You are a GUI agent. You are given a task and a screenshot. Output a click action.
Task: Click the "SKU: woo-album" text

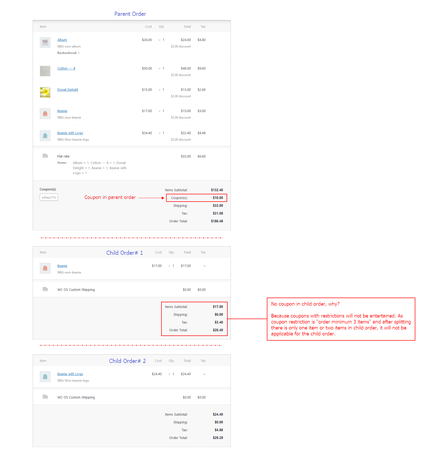point(69,46)
